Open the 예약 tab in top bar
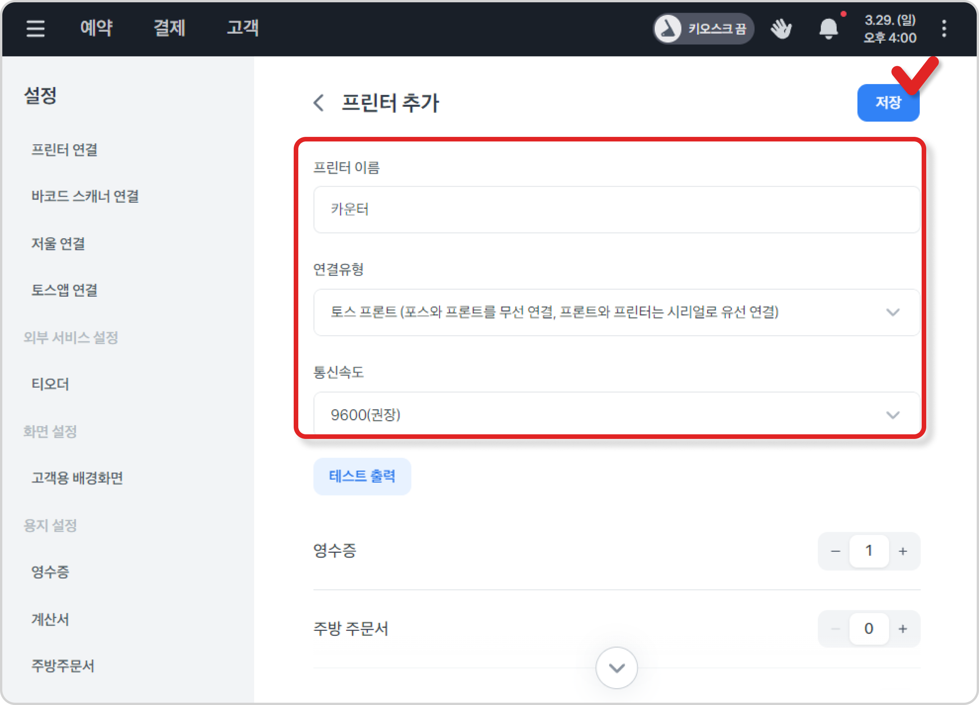 point(96,28)
